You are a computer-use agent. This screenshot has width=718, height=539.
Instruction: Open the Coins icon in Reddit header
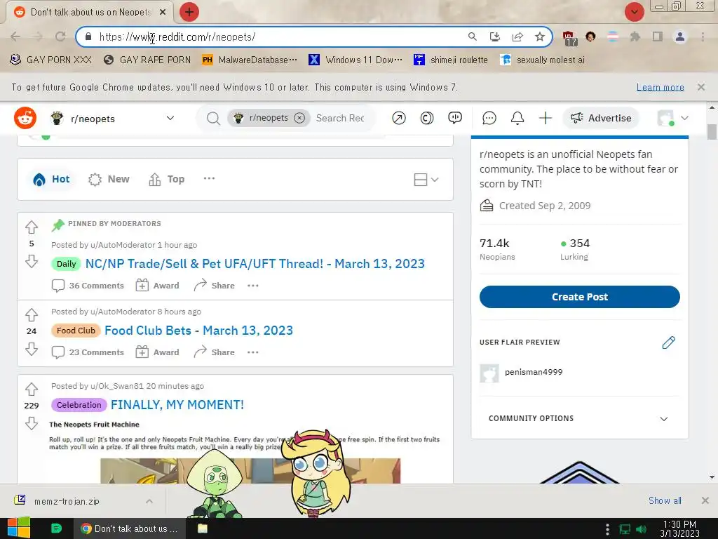427,118
